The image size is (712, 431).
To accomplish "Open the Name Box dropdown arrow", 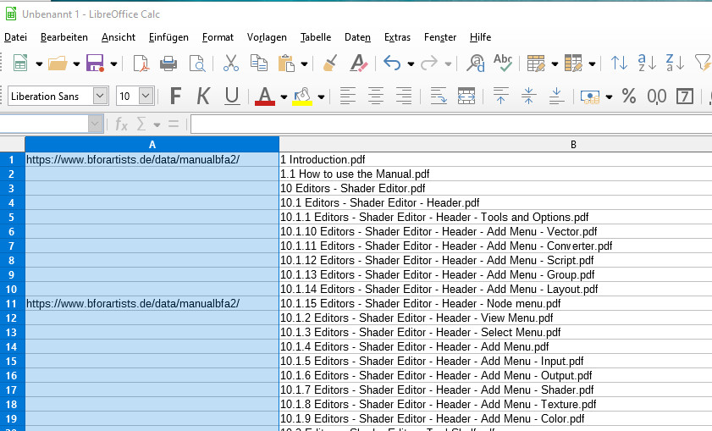I will pos(95,124).
